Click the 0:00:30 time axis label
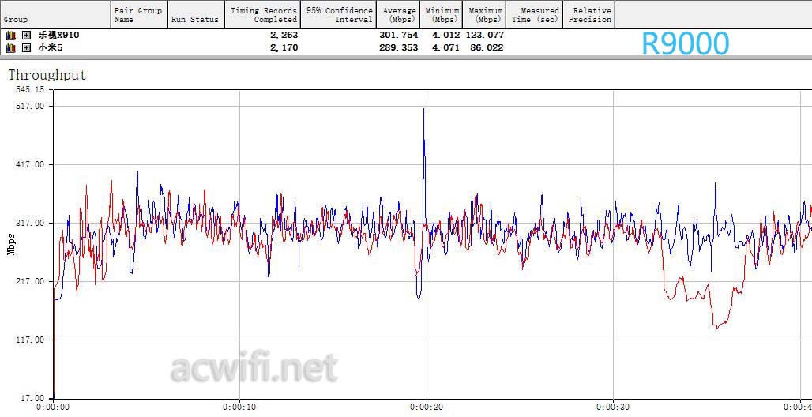This screenshot has height=417, width=812. (x=613, y=408)
